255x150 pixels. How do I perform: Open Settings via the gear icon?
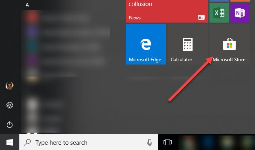pos(10,105)
